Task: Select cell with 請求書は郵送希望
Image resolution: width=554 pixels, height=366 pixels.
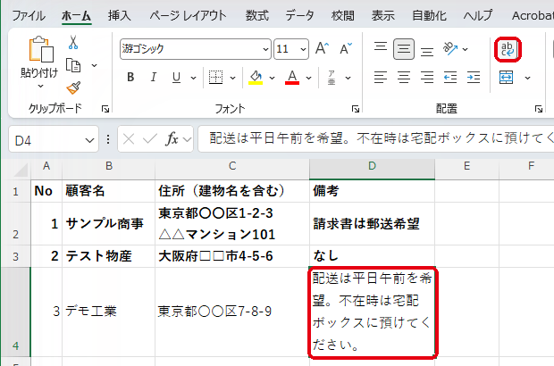Action: click(x=372, y=224)
